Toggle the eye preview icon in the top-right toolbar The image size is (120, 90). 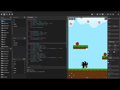click(108, 14)
